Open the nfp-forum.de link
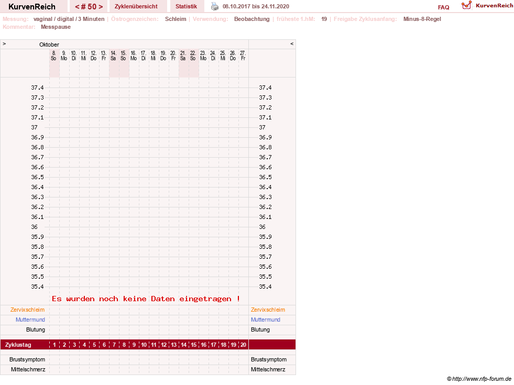 (x=479, y=379)
